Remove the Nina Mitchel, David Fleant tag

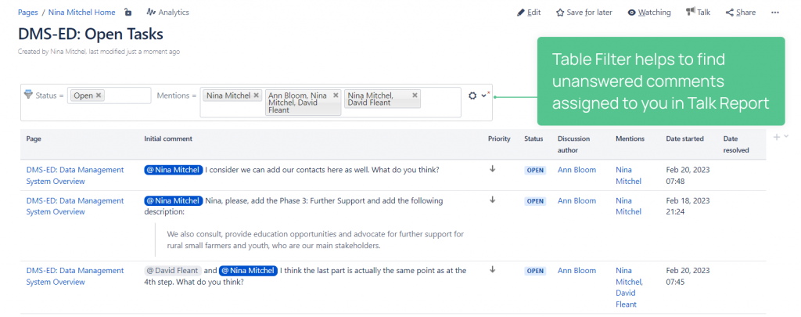[x=415, y=95]
